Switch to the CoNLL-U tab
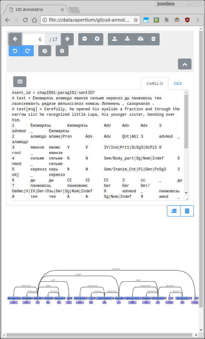The height and width of the screenshot is (339, 205). [154, 83]
